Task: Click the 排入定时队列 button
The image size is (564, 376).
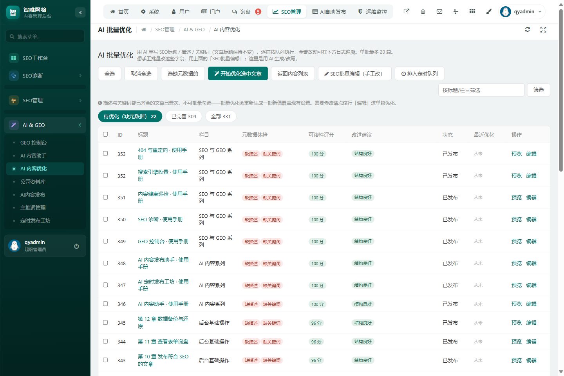Action: [x=419, y=74]
